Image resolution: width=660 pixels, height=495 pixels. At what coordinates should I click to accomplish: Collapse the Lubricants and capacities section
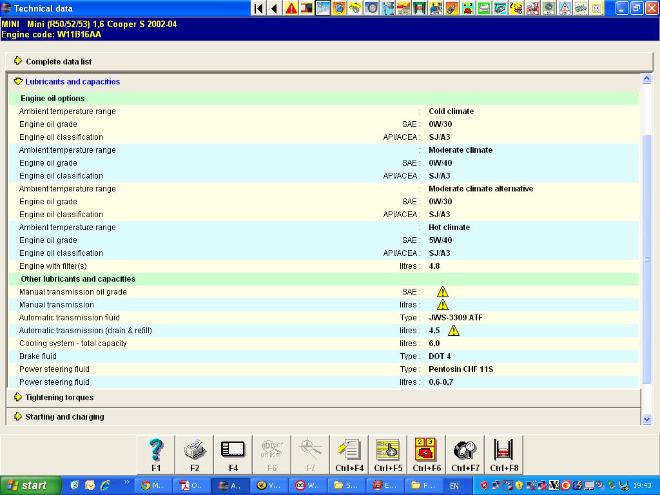pyautogui.click(x=72, y=82)
